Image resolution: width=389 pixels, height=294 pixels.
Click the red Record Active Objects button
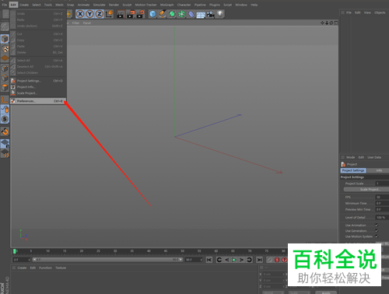click(x=277, y=260)
